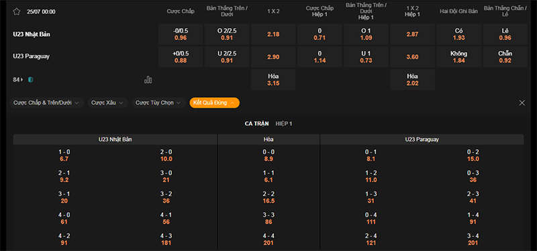Select both teams to score Có 1.93
The width and height of the screenshot is (537, 251).
[x=459, y=34]
